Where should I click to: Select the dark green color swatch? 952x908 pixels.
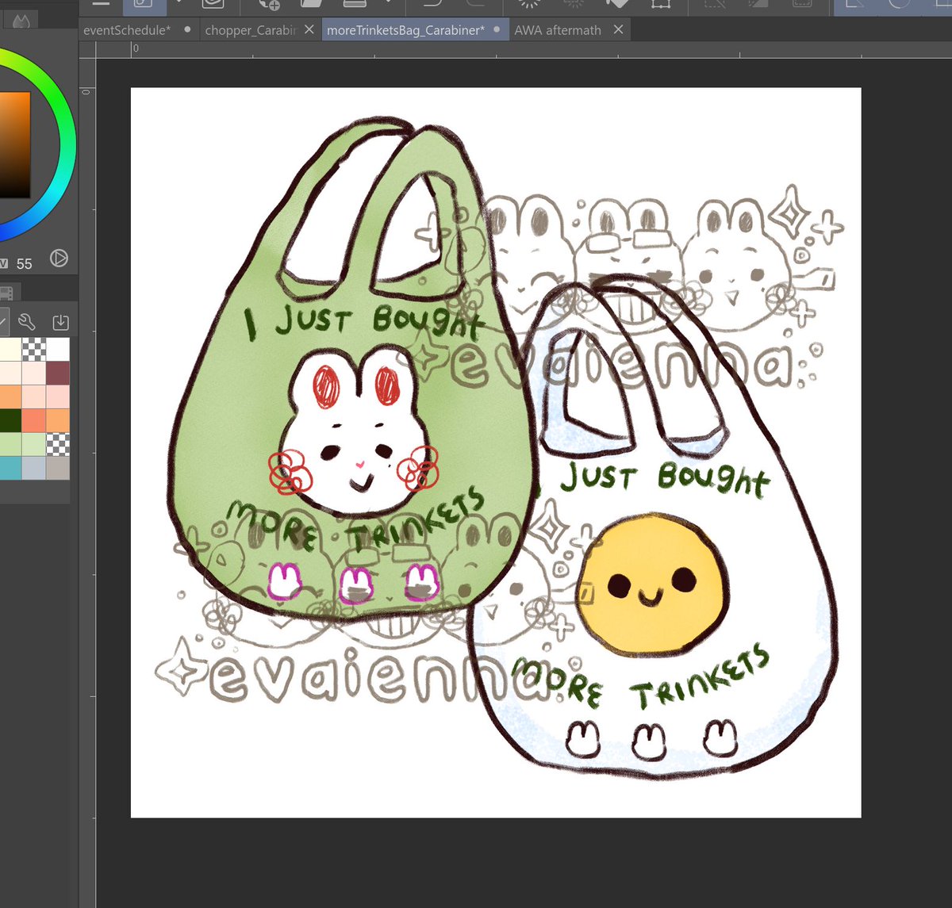(x=10, y=420)
